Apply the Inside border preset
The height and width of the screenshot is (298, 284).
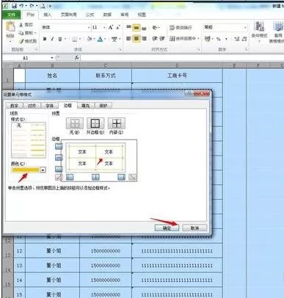coord(117,123)
